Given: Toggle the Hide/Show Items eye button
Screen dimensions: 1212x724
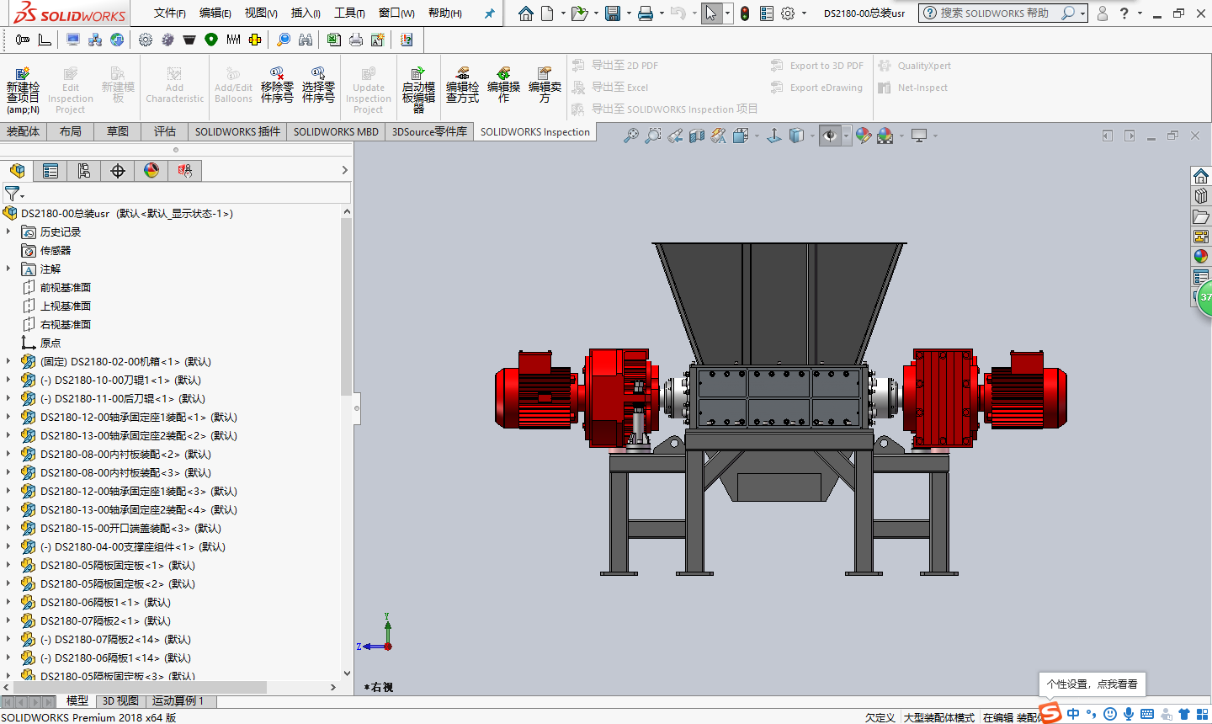Looking at the screenshot, I should tap(830, 136).
